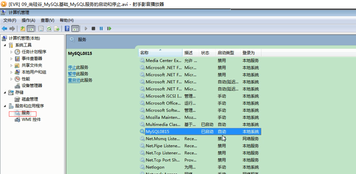This screenshot has width=356, height=174.
Task: Click the Up one level folder icon
Action: (23, 29)
